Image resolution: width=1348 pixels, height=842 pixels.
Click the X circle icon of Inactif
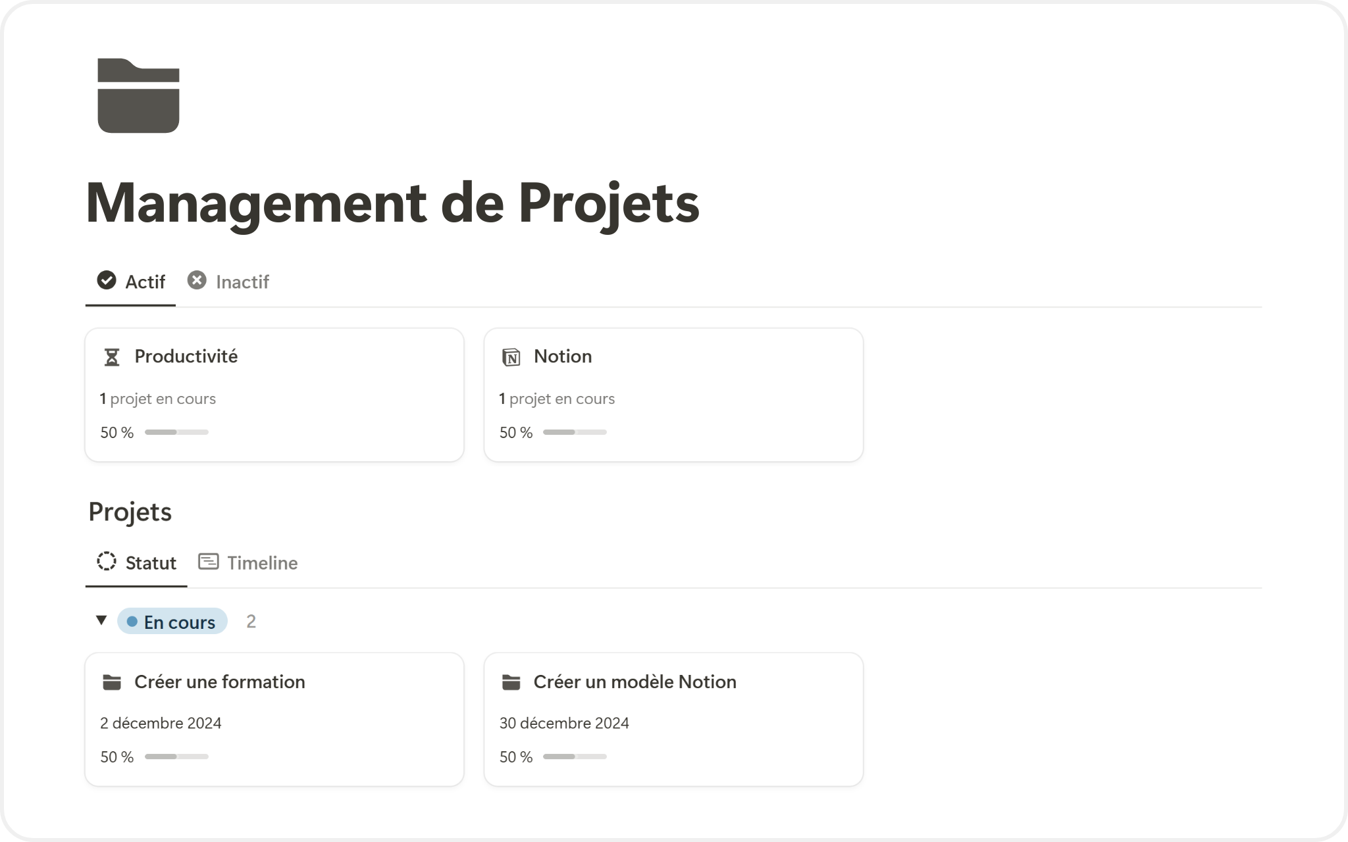tap(196, 280)
